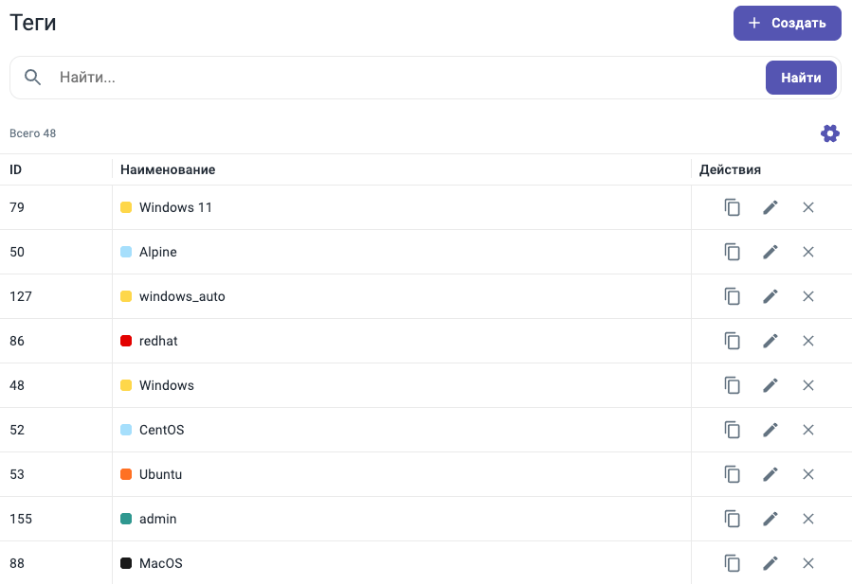Click the red redhat color swatch
The image size is (852, 584).
126,341
